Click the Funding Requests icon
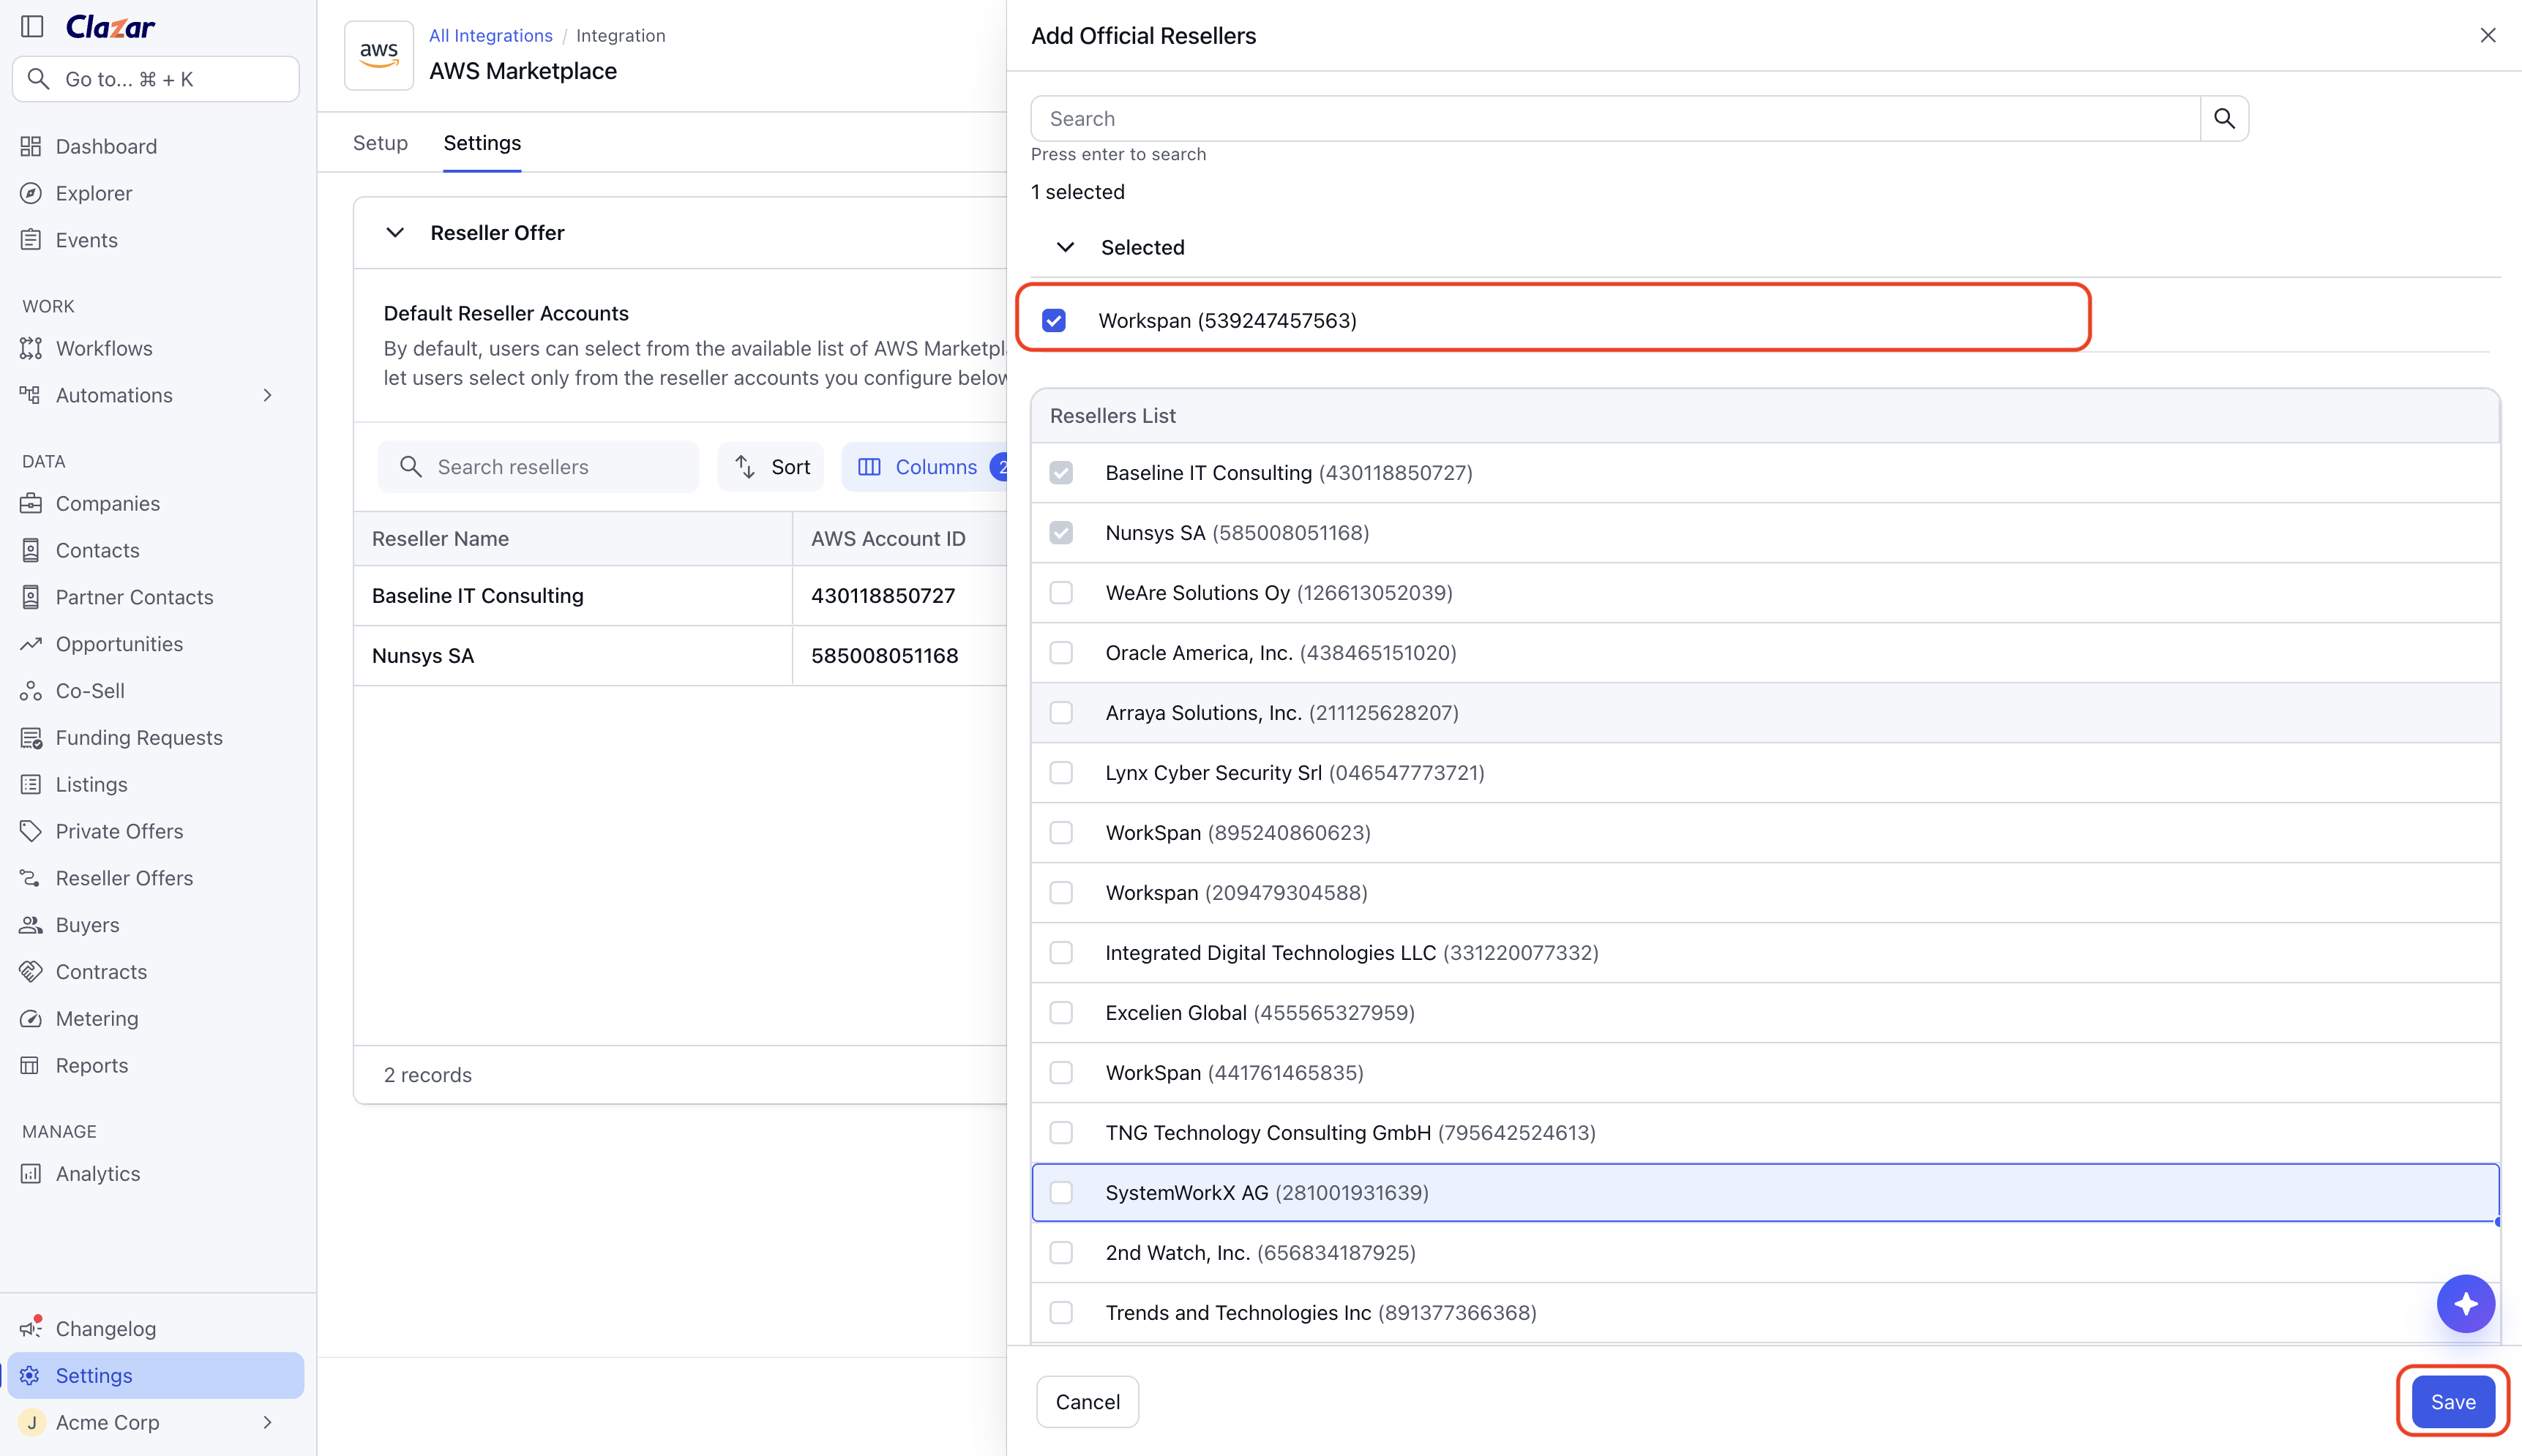Screen dimensions: 2522x1456 pos(31,738)
